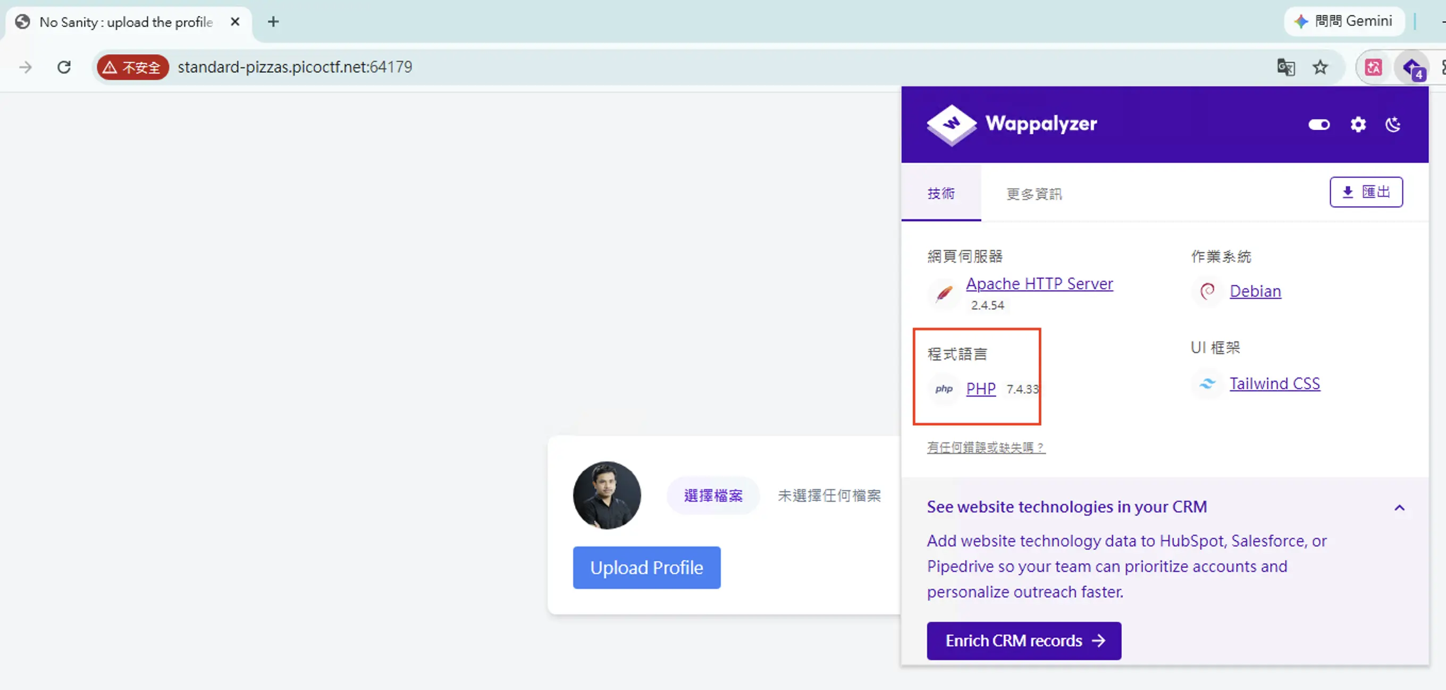Click See website technologies in your CRM heading

coord(1066,507)
